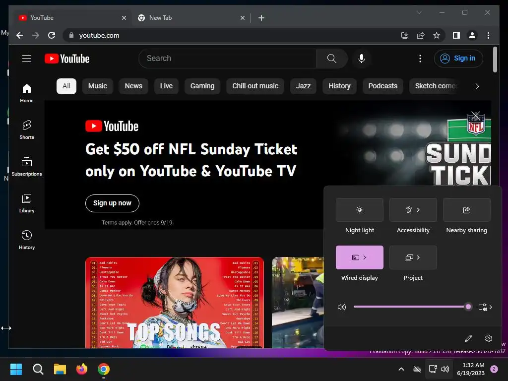Open Subscriptions in sidebar
This screenshot has width=508, height=381.
click(x=27, y=166)
